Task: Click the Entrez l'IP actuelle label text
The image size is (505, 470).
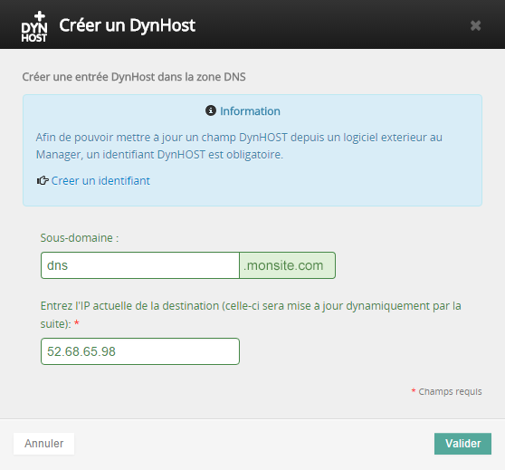Action: click(251, 314)
